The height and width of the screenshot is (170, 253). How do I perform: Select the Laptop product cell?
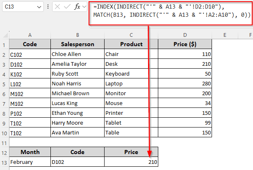tap(131, 83)
